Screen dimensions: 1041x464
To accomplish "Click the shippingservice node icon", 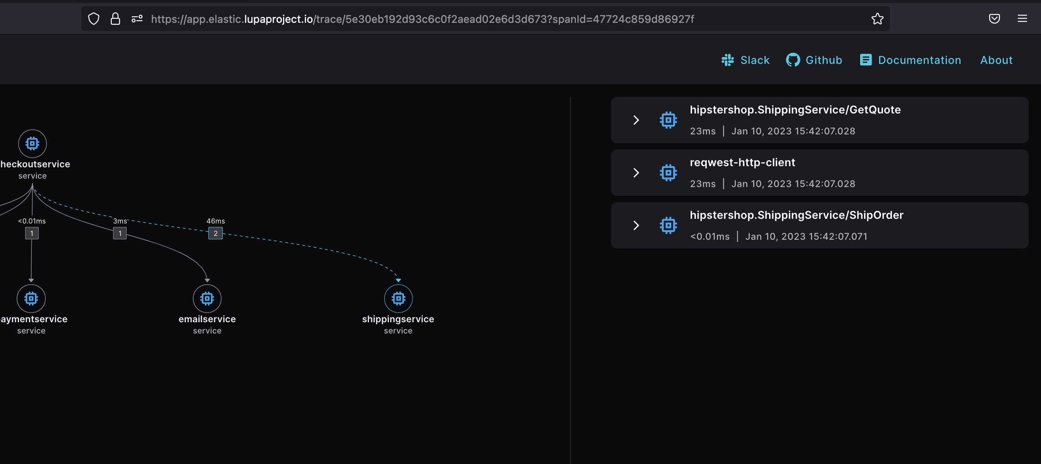I will (398, 299).
